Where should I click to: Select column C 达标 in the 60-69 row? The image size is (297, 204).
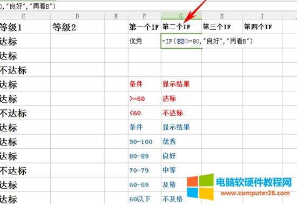(x=25, y=185)
